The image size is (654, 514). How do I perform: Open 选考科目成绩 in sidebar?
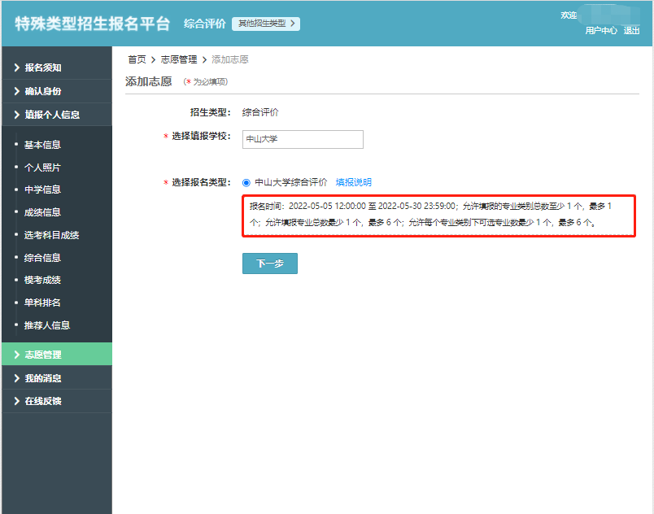pyautogui.click(x=52, y=235)
